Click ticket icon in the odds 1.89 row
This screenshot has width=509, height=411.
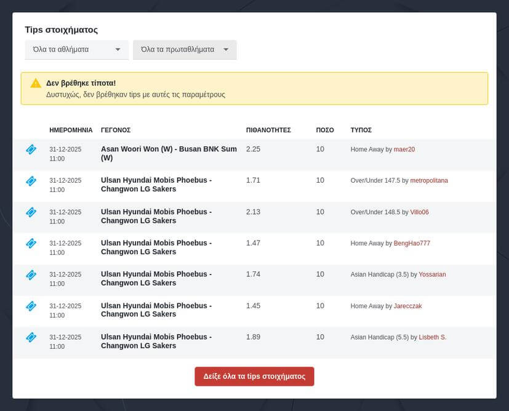[x=31, y=337]
